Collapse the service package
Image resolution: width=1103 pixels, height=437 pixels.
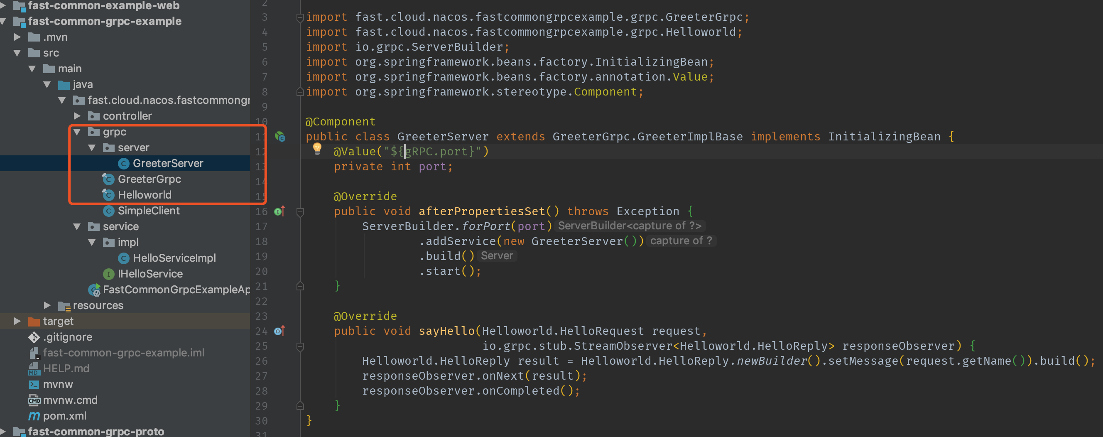pos(77,227)
